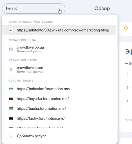Click the ARHITEKTOR302.WIXSITE.COM group header
The image size is (132, 144).
31,22
